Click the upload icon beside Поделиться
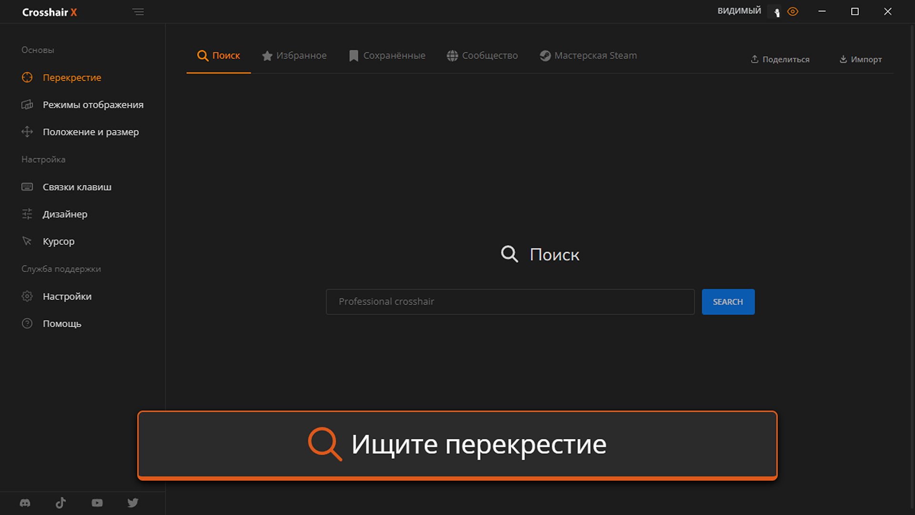This screenshot has height=515, width=915. [x=754, y=59]
